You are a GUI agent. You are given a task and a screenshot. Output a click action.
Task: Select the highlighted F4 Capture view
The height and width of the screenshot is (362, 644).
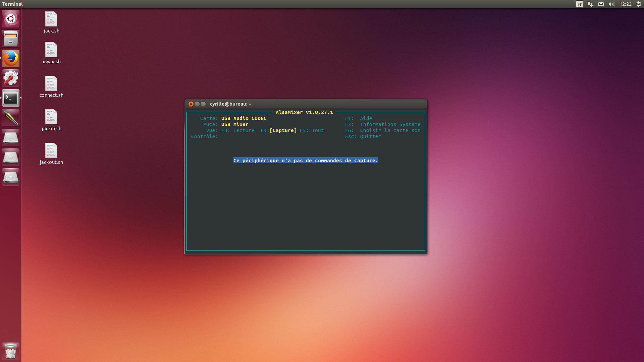click(283, 130)
